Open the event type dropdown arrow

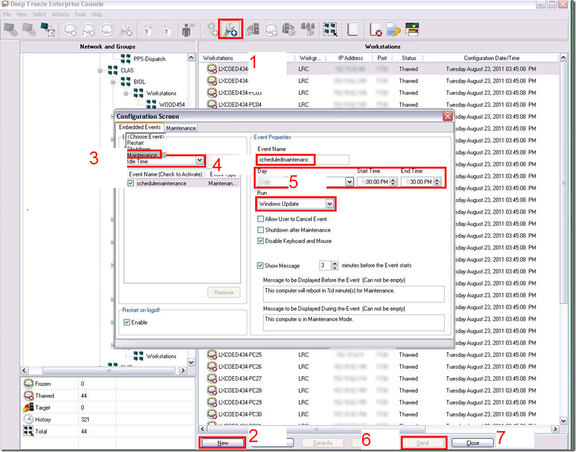click(x=200, y=160)
